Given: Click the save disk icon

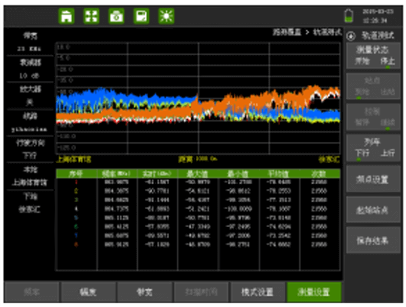Looking at the screenshot, I should 141,16.
